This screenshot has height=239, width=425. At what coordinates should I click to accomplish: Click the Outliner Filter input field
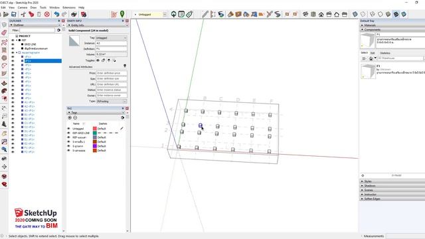(x=37, y=31)
